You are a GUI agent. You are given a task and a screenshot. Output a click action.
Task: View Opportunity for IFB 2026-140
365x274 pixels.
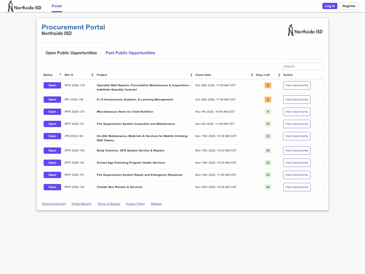297,136
